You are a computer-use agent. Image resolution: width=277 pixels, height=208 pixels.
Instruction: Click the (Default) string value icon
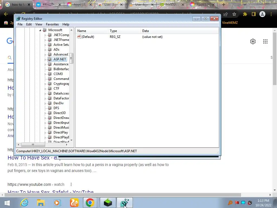(79, 37)
